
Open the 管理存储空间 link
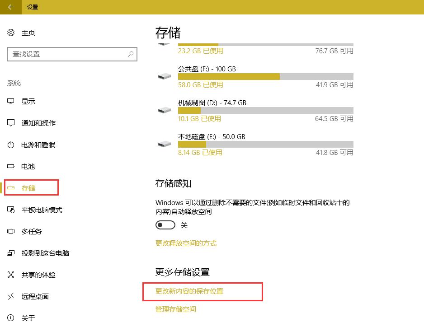click(176, 309)
